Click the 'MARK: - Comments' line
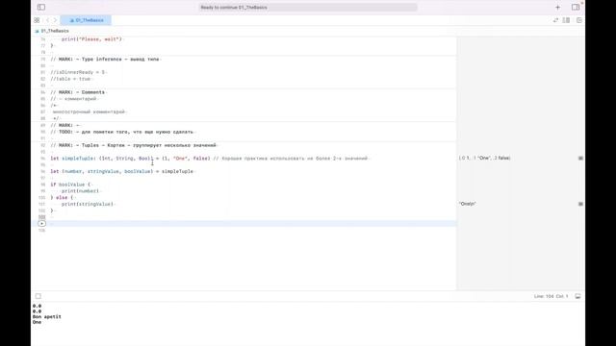This screenshot has height=346, width=616. tap(78, 92)
